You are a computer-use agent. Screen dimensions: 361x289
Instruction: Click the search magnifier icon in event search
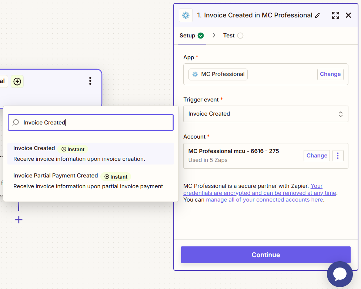click(x=16, y=122)
